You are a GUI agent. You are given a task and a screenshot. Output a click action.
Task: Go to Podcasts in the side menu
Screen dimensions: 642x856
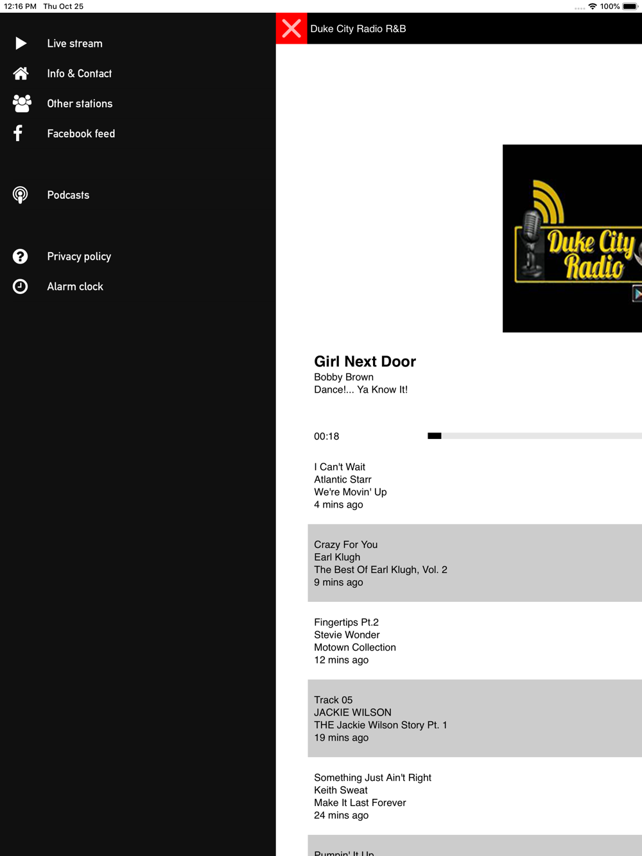[x=138, y=195]
